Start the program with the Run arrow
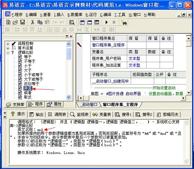194x169 pixels. (x=106, y=22)
